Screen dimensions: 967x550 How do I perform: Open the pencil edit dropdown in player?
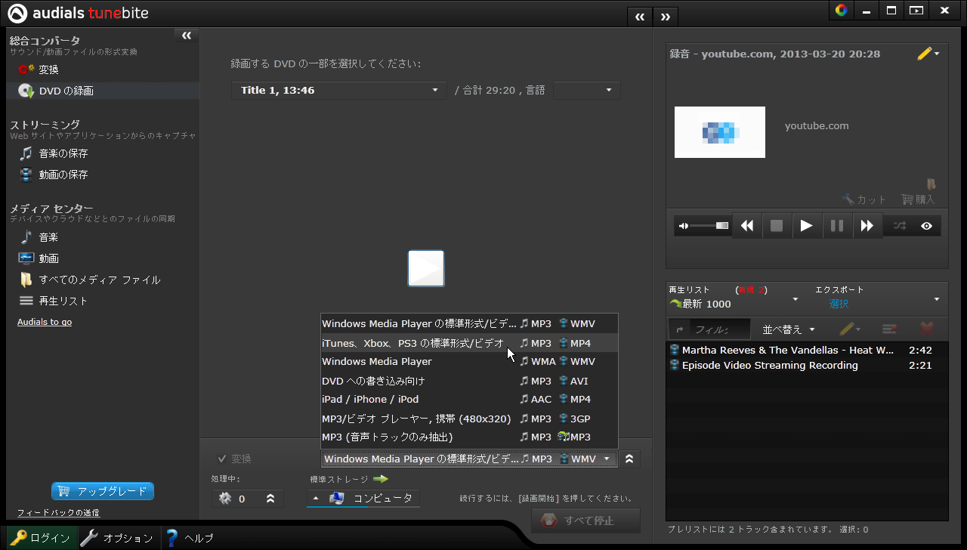pos(928,54)
